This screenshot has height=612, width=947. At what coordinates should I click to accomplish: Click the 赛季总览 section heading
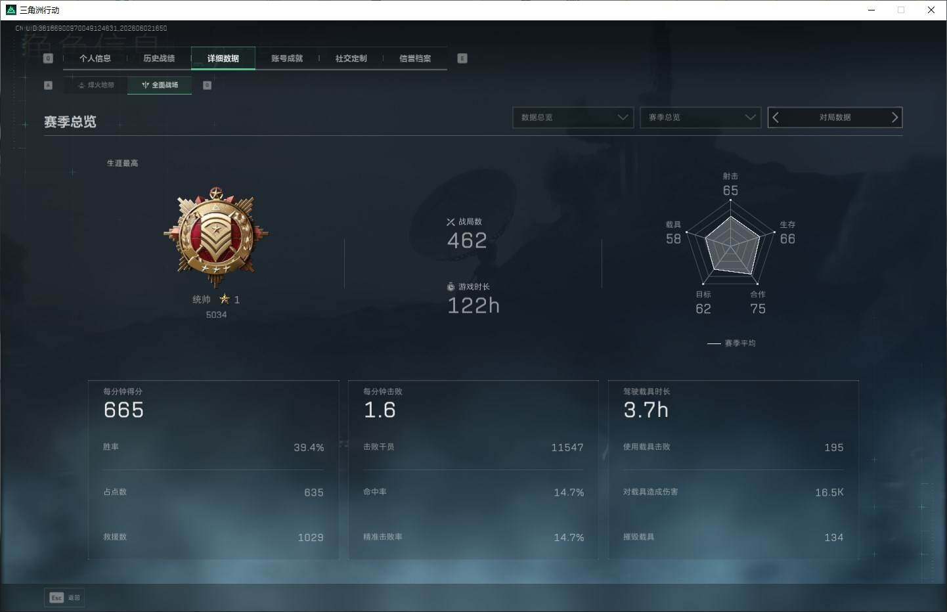(70, 122)
